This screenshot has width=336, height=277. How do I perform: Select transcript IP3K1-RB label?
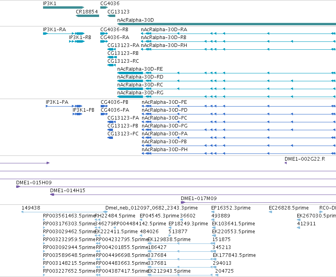[80, 37]
